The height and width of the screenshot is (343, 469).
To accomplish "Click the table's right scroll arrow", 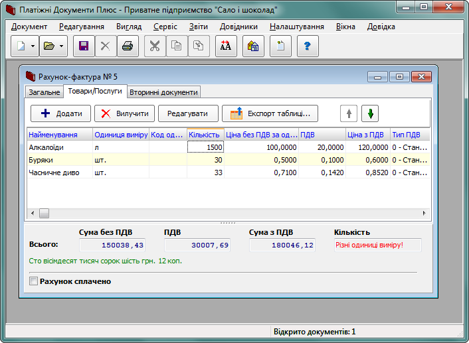I will click(424, 214).
